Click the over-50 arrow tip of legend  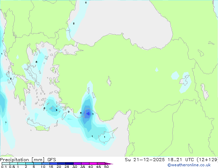(109, 164)
